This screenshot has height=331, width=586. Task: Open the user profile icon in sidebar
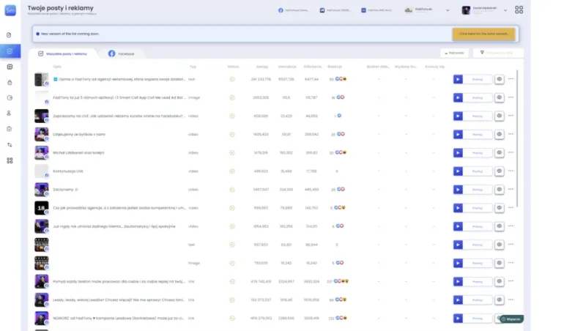point(10,113)
